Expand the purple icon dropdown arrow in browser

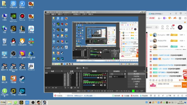(x=166, y=18)
